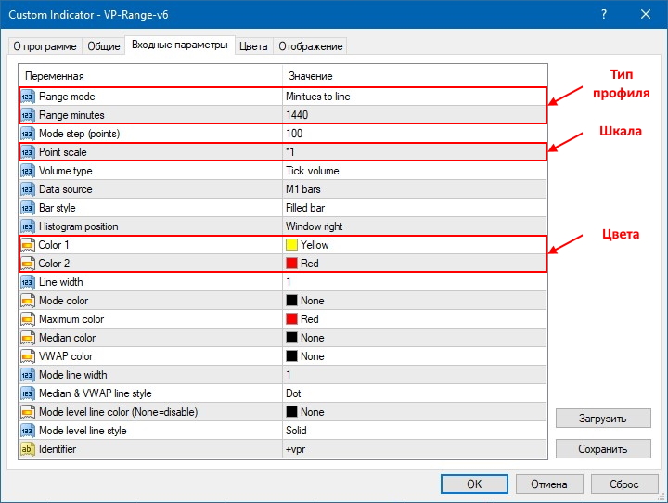Click the red swatch for Color 2
Image resolution: width=668 pixels, height=503 pixels.
(x=291, y=264)
